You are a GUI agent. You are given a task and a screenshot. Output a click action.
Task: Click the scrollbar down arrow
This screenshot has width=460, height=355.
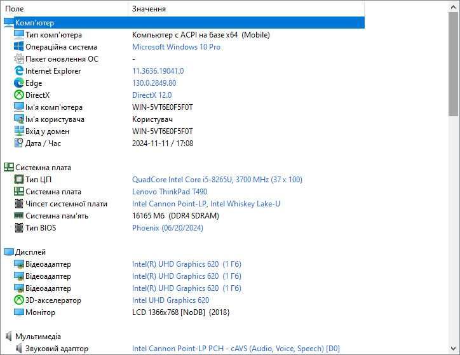[453, 348]
